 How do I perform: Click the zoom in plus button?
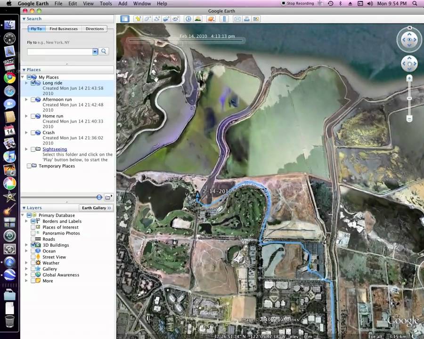pyautogui.click(x=409, y=79)
